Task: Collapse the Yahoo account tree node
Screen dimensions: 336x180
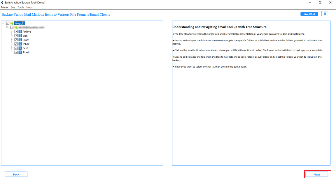Action: [x=7, y=27]
